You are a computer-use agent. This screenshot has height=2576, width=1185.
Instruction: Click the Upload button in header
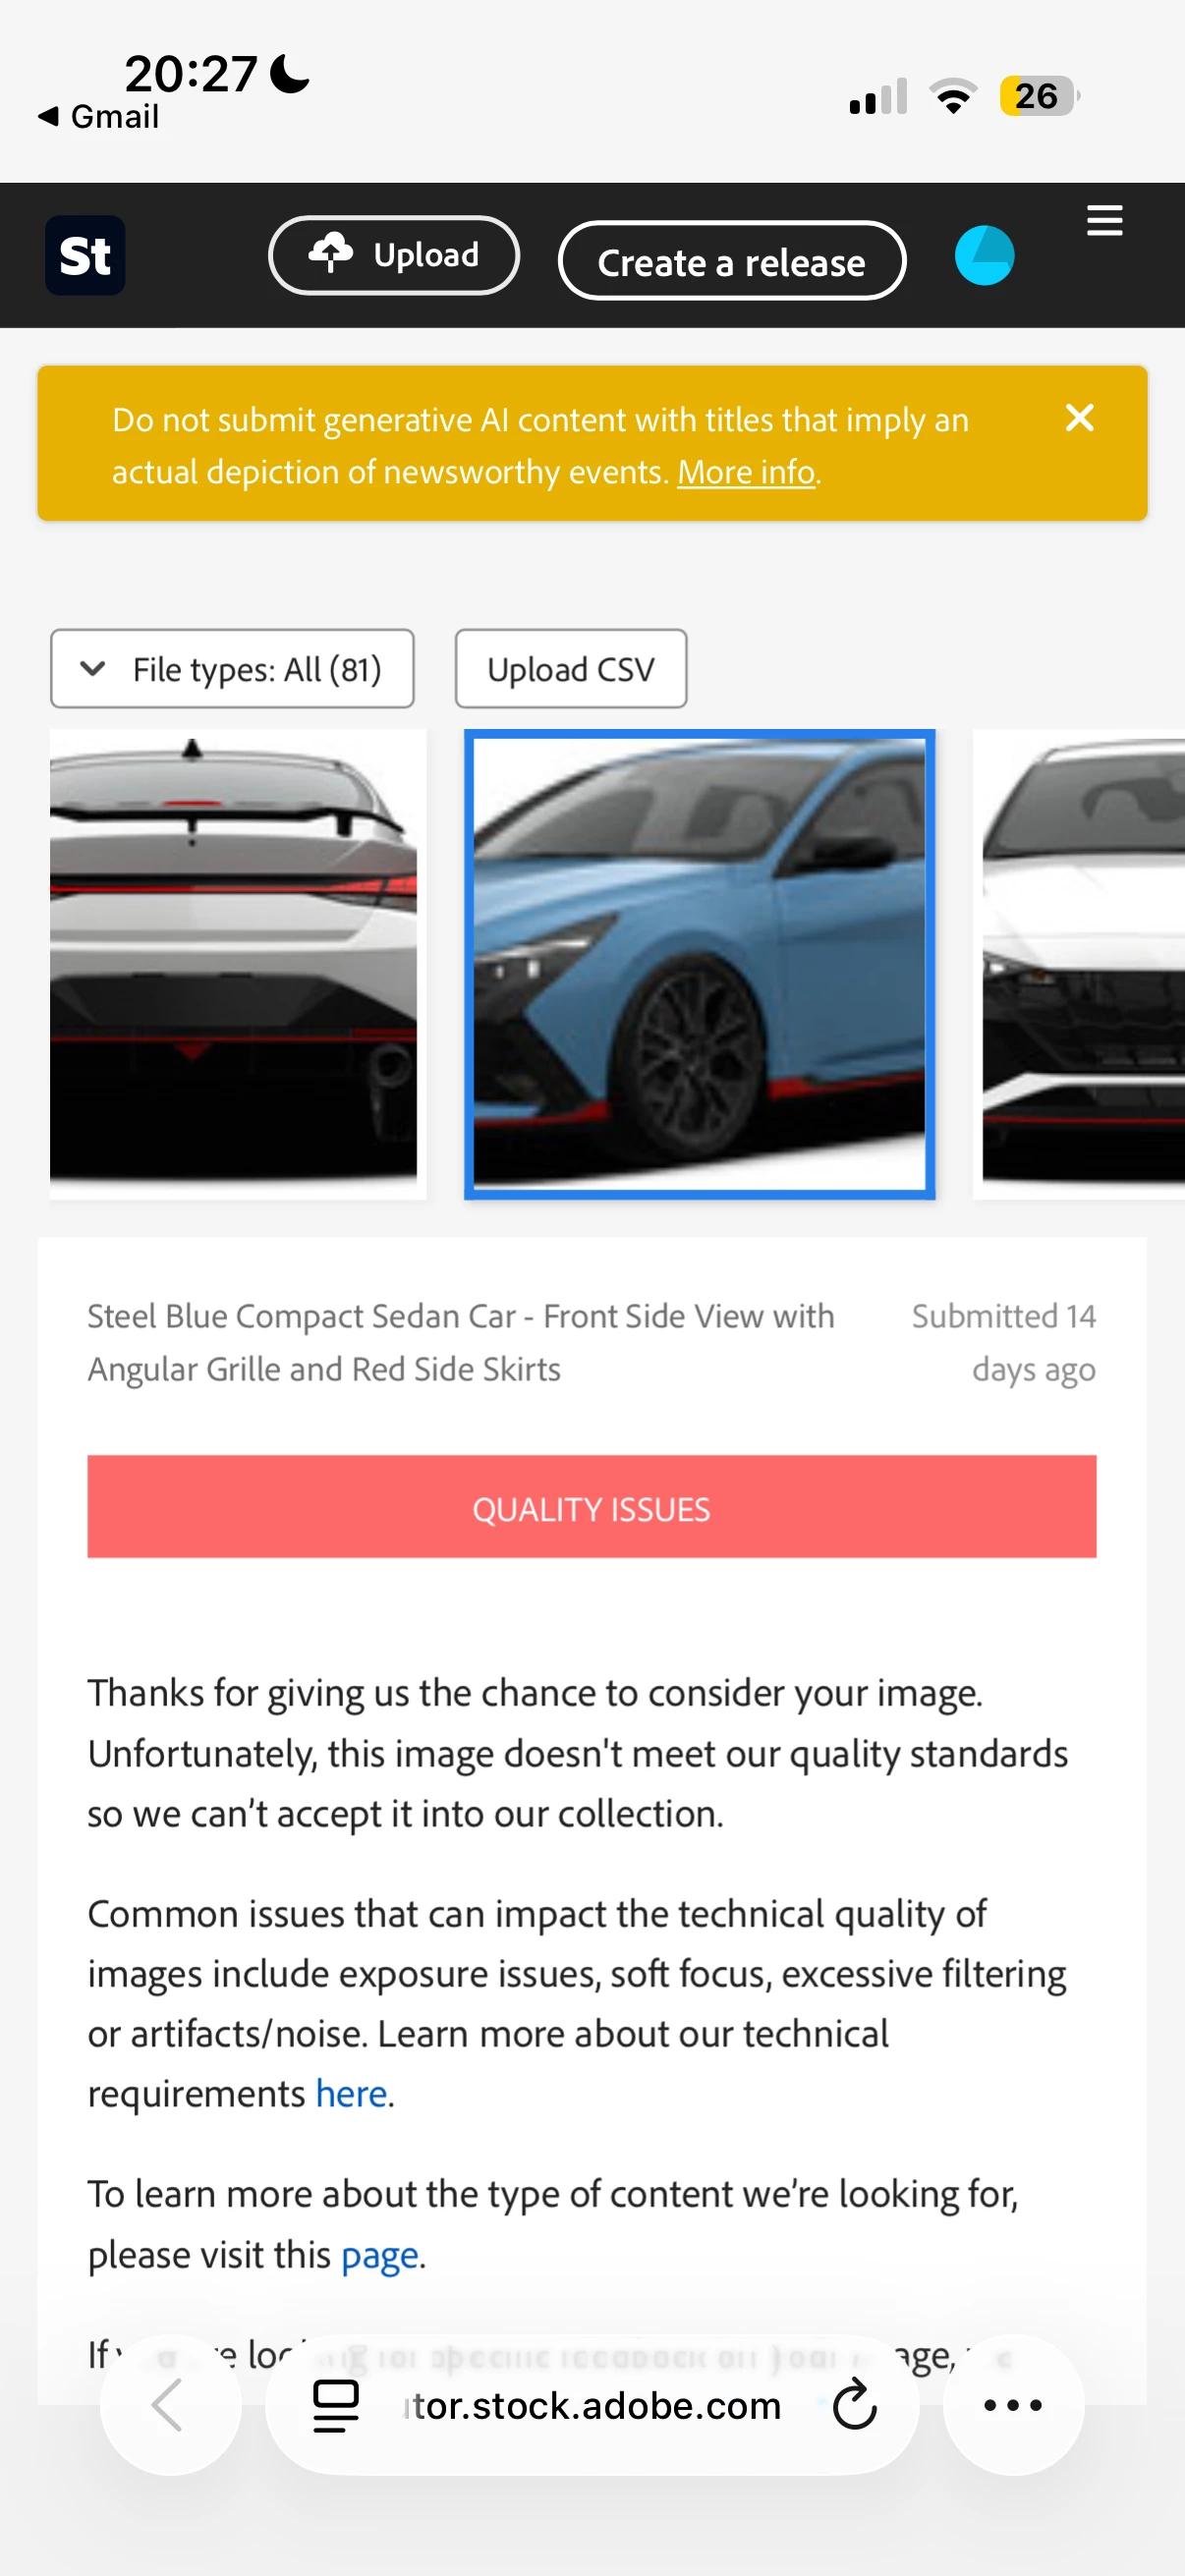point(394,255)
